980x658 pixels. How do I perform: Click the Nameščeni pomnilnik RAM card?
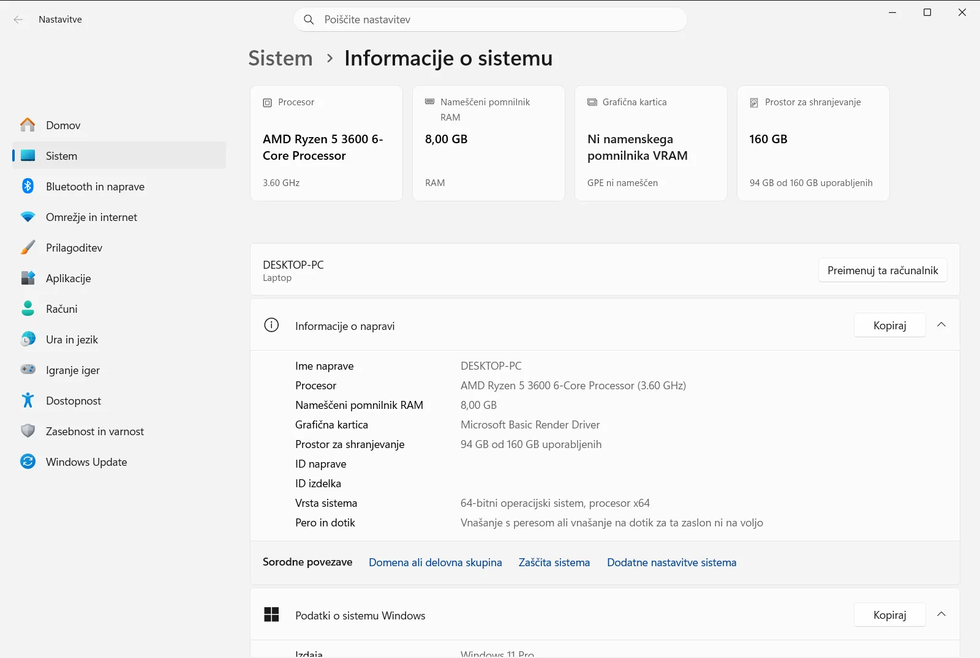click(489, 143)
